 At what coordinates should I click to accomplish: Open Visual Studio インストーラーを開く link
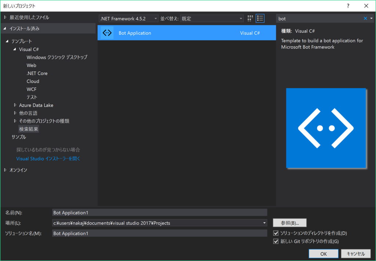48,159
